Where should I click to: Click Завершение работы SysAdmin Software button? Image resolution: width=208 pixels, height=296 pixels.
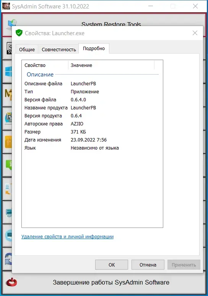(x=104, y=282)
